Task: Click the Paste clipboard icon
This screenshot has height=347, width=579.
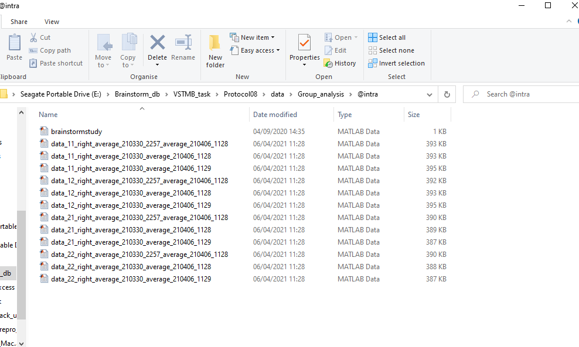Action: 14,44
